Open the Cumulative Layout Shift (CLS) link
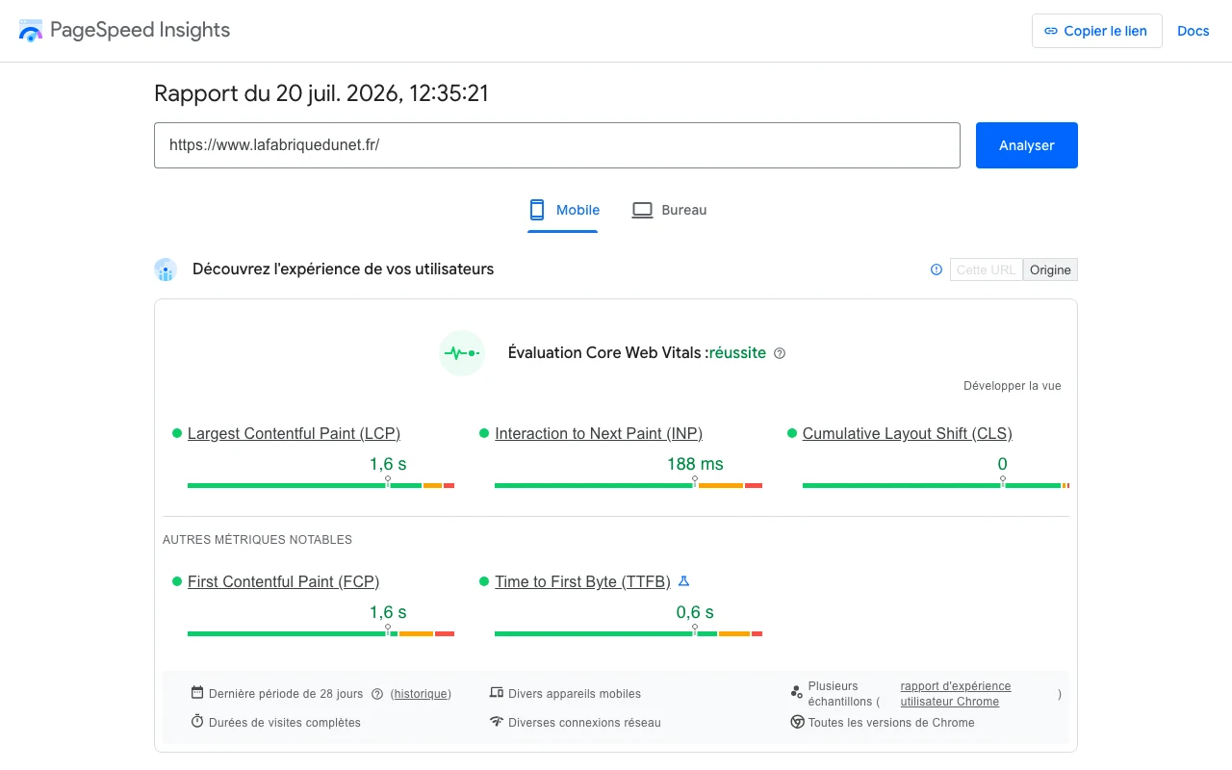This screenshot has width=1232, height=770. [908, 433]
